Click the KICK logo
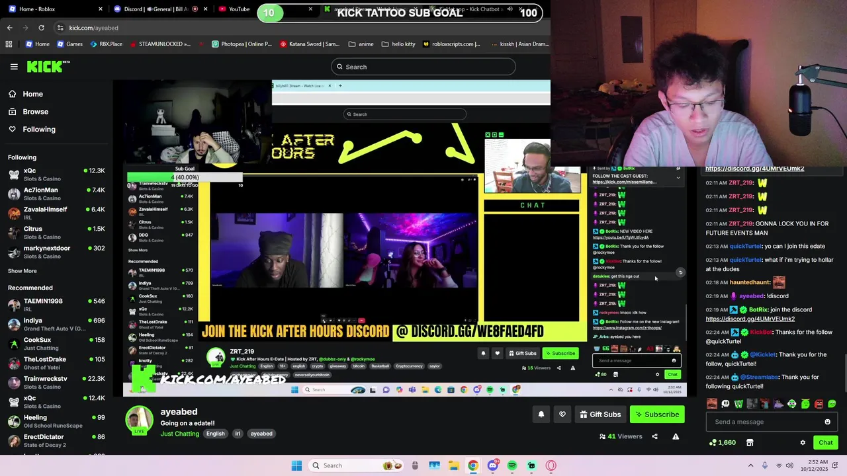This screenshot has height=476, width=847. (46, 67)
